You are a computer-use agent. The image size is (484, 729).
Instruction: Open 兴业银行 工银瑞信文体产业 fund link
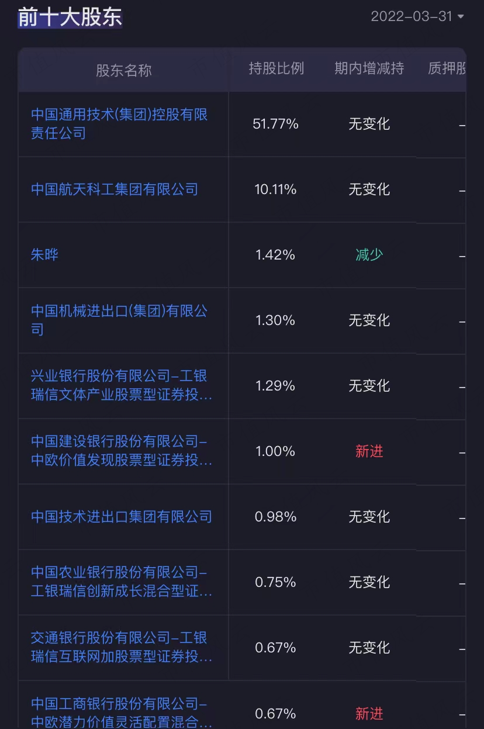click(121, 385)
